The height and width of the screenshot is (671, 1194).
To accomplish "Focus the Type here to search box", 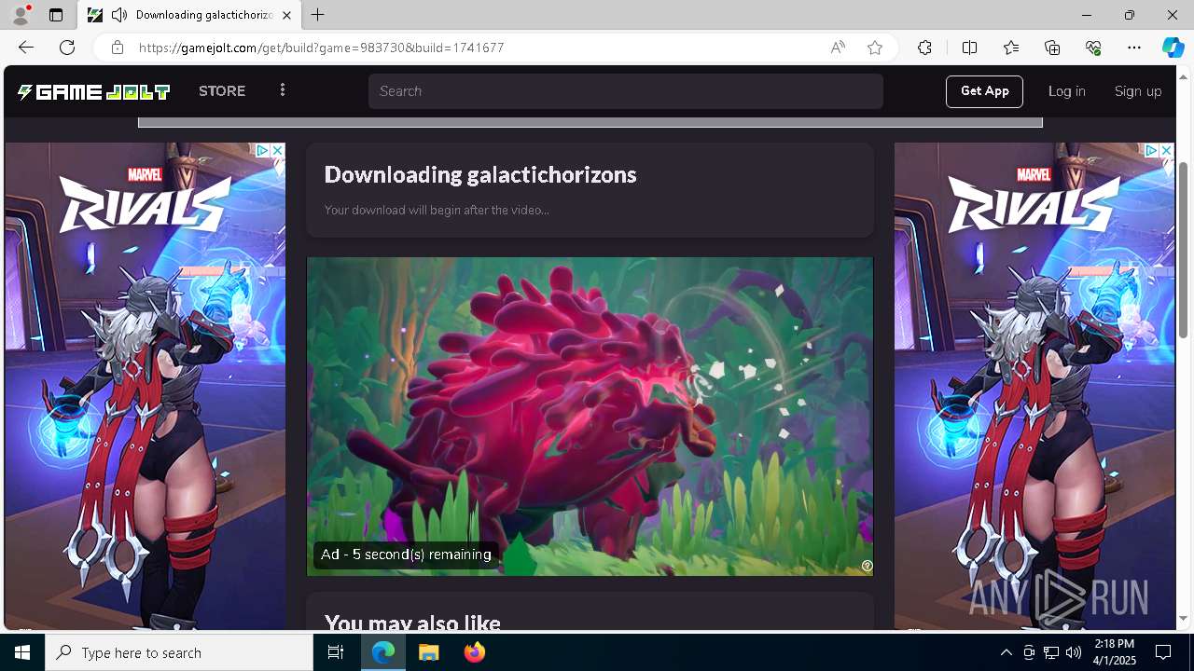I will [x=179, y=652].
